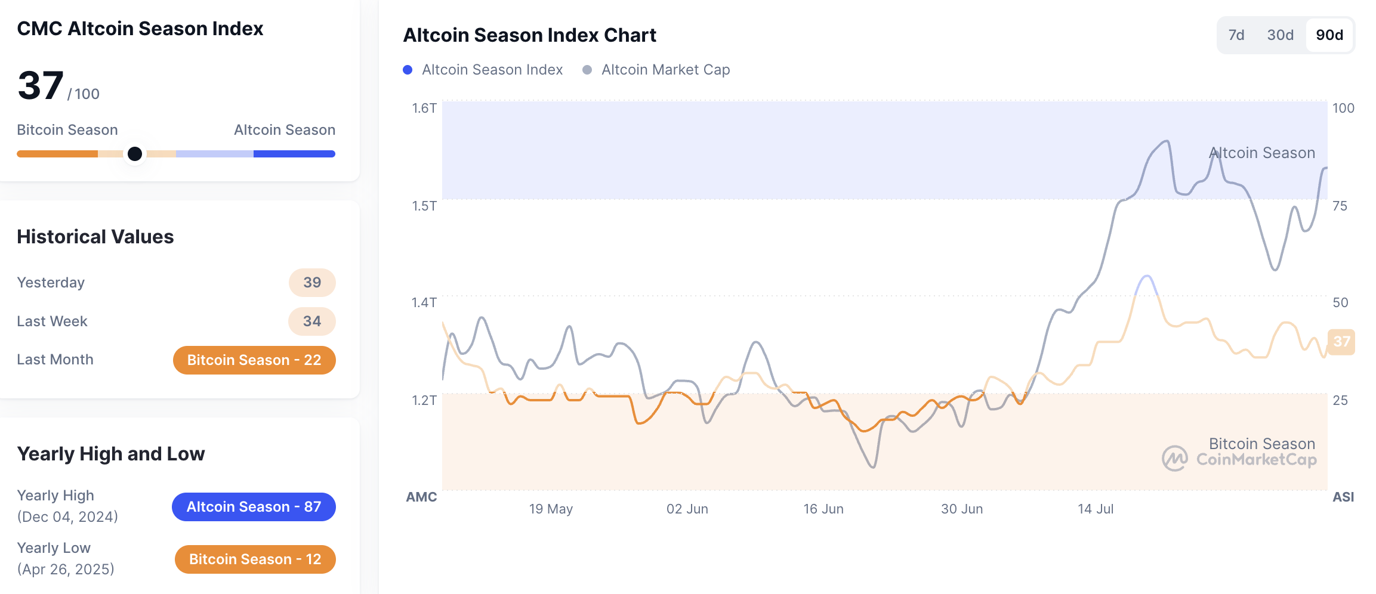
Task: Click the Historical Values section title
Action: coord(95,237)
